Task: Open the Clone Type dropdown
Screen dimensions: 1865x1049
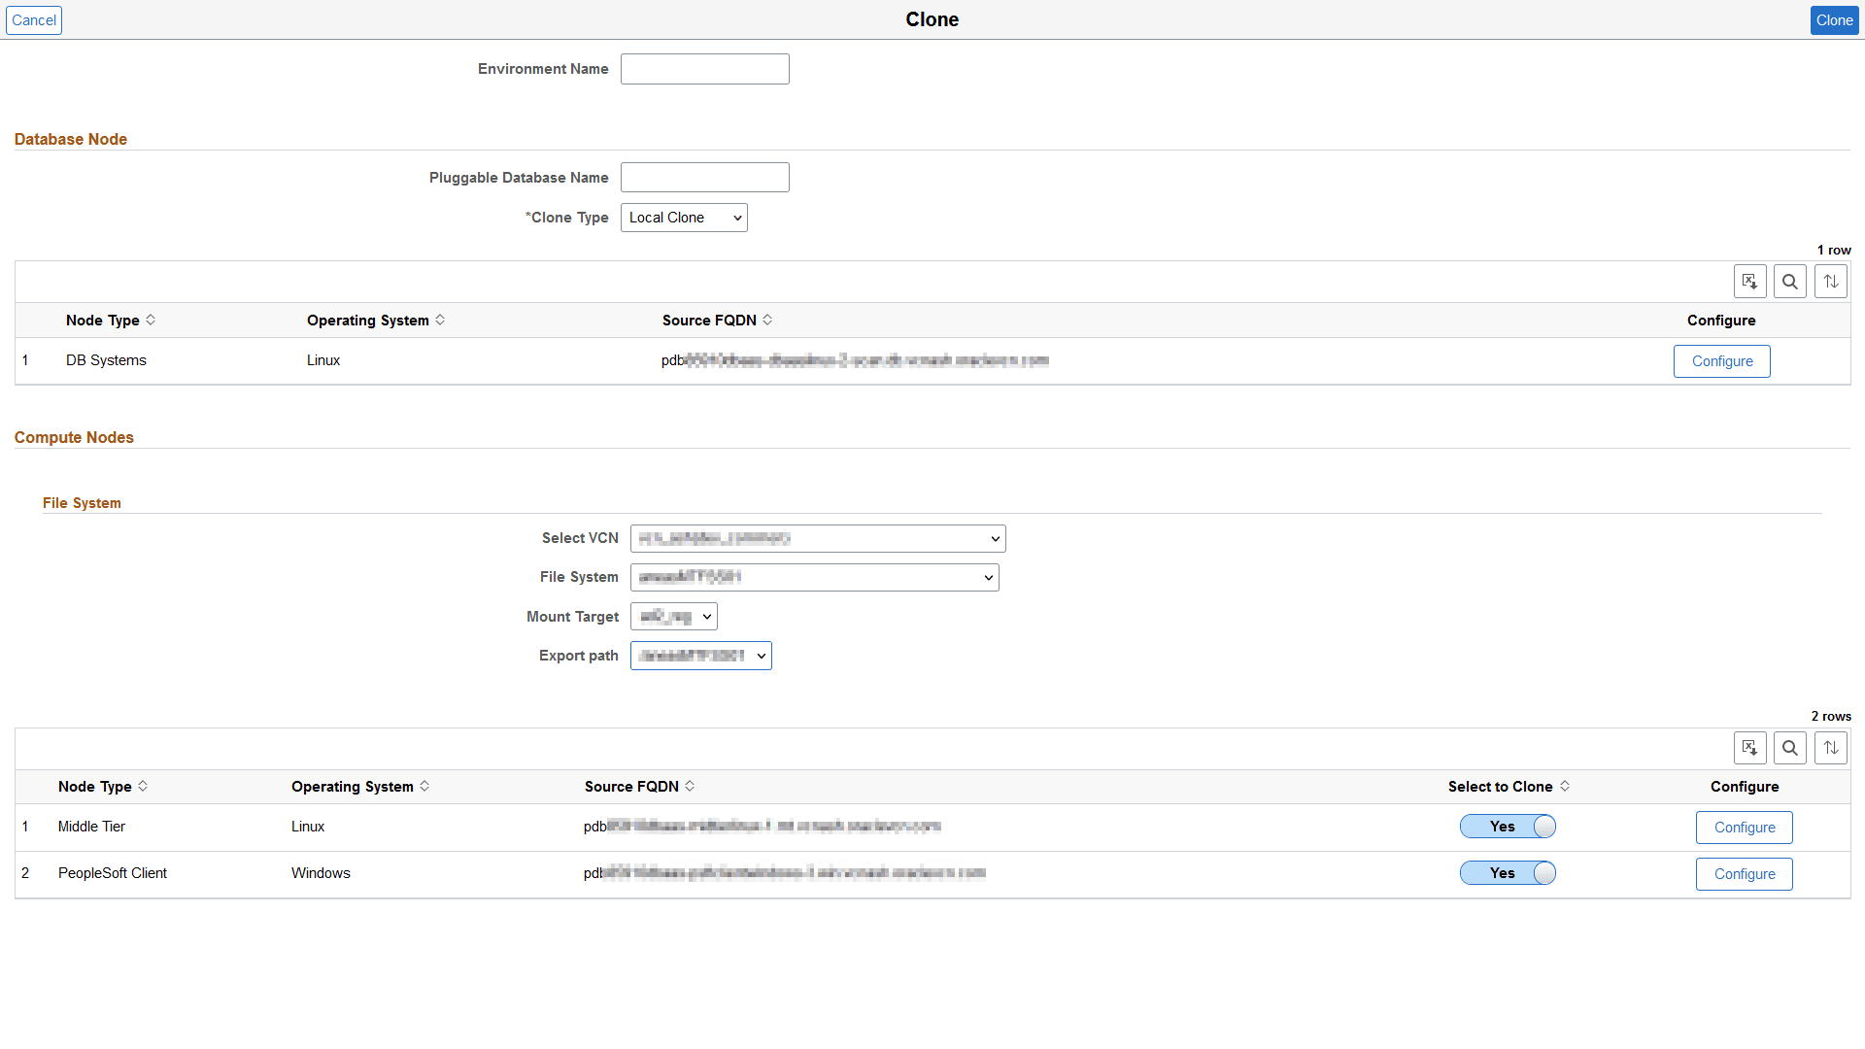Action: pos(684,217)
